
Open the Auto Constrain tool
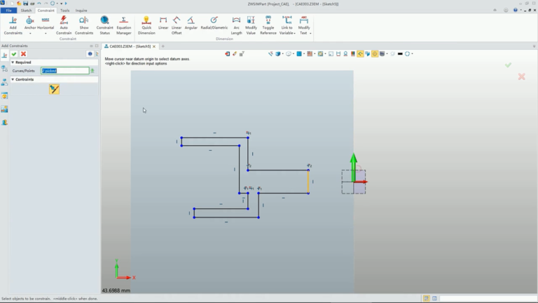[64, 25]
